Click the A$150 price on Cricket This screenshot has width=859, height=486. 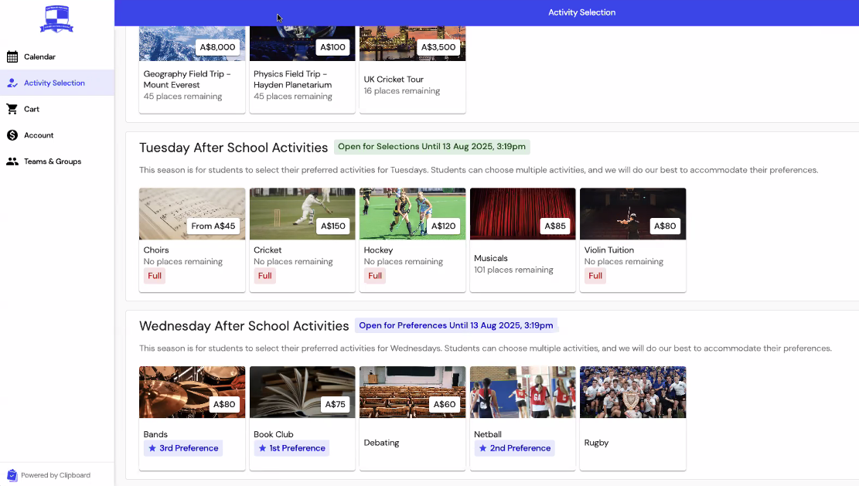pos(333,226)
